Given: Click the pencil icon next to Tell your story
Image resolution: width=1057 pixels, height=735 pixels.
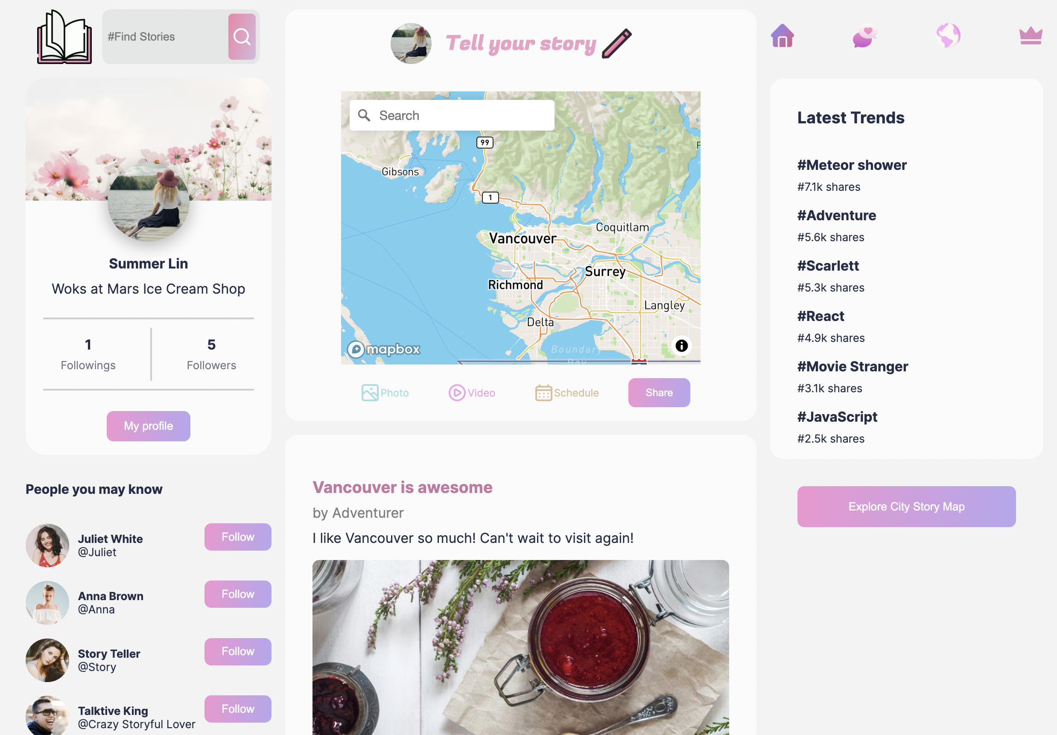Looking at the screenshot, I should [x=616, y=43].
